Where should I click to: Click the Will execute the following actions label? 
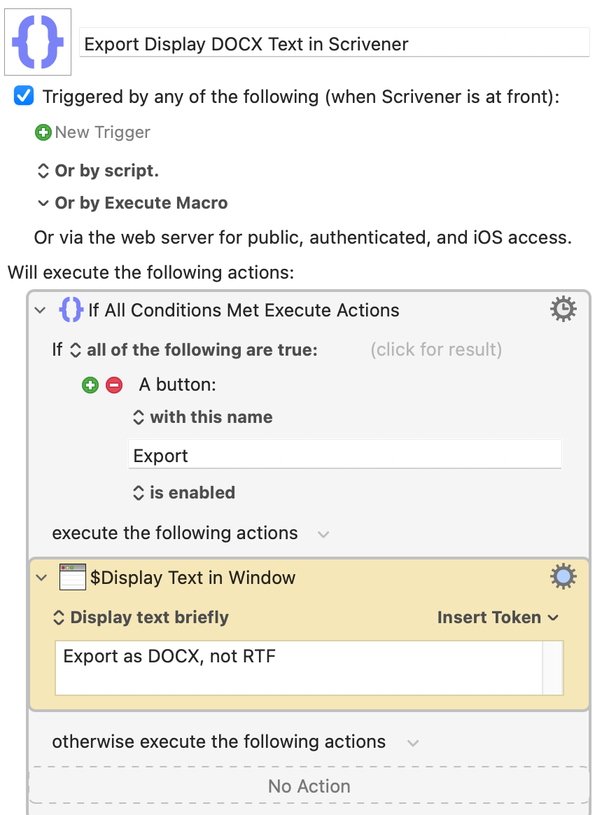click(x=150, y=272)
